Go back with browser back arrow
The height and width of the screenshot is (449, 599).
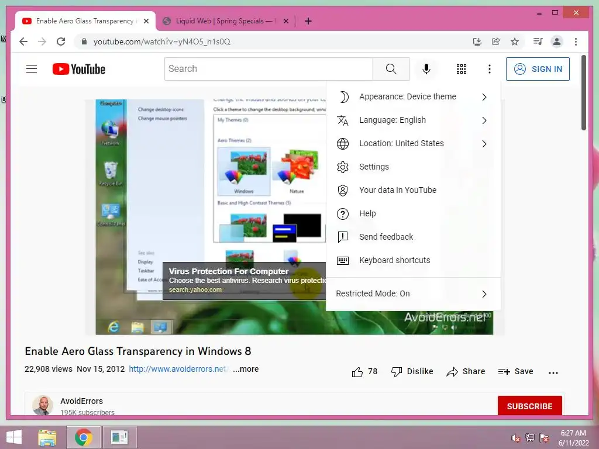coord(23,42)
